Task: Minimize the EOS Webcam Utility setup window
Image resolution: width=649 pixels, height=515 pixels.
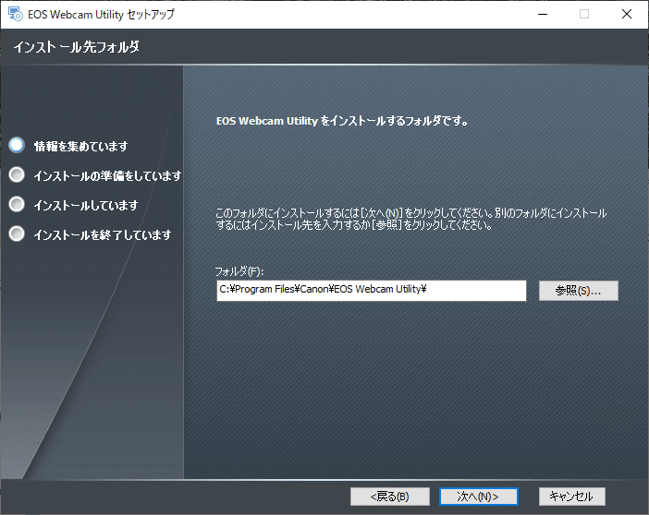Action: (540, 14)
